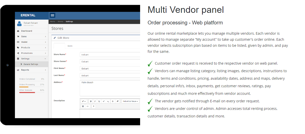Click the Multi Vendor panel heading
The image size is (305, 134).
186,10
